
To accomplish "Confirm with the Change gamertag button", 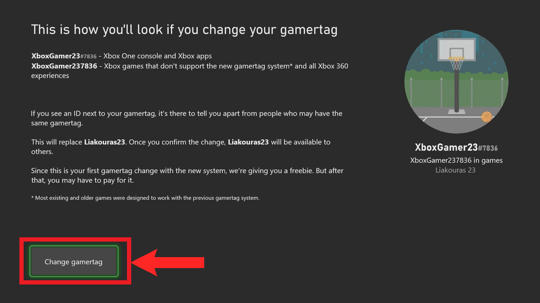I will [x=74, y=262].
